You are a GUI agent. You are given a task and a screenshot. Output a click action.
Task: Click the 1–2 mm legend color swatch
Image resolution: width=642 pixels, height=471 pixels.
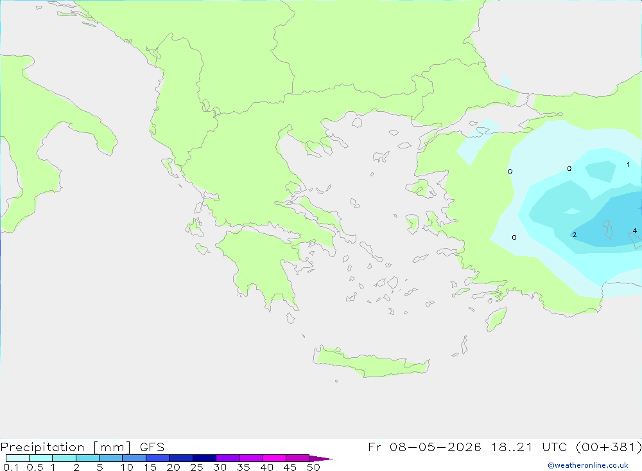[x=64, y=458]
